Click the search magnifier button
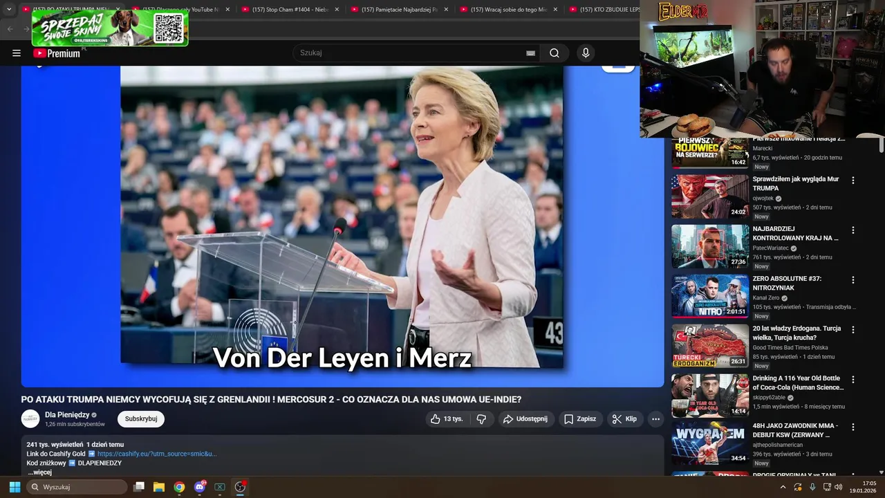The width and height of the screenshot is (885, 498). (x=555, y=53)
